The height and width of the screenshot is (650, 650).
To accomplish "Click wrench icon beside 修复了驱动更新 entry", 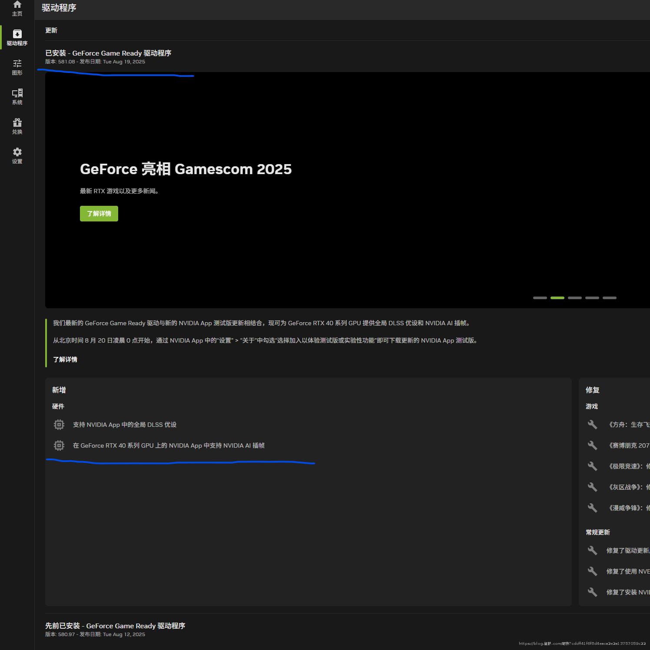I will pos(592,551).
